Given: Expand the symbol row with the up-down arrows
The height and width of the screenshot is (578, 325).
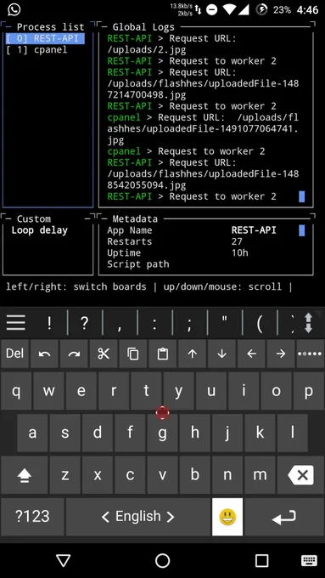Looking at the screenshot, I should [x=308, y=323].
